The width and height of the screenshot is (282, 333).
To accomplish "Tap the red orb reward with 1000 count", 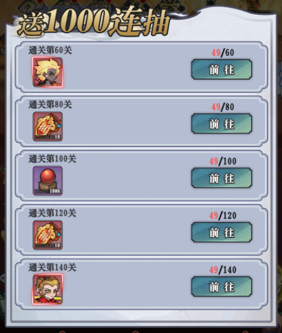I will click(48, 181).
